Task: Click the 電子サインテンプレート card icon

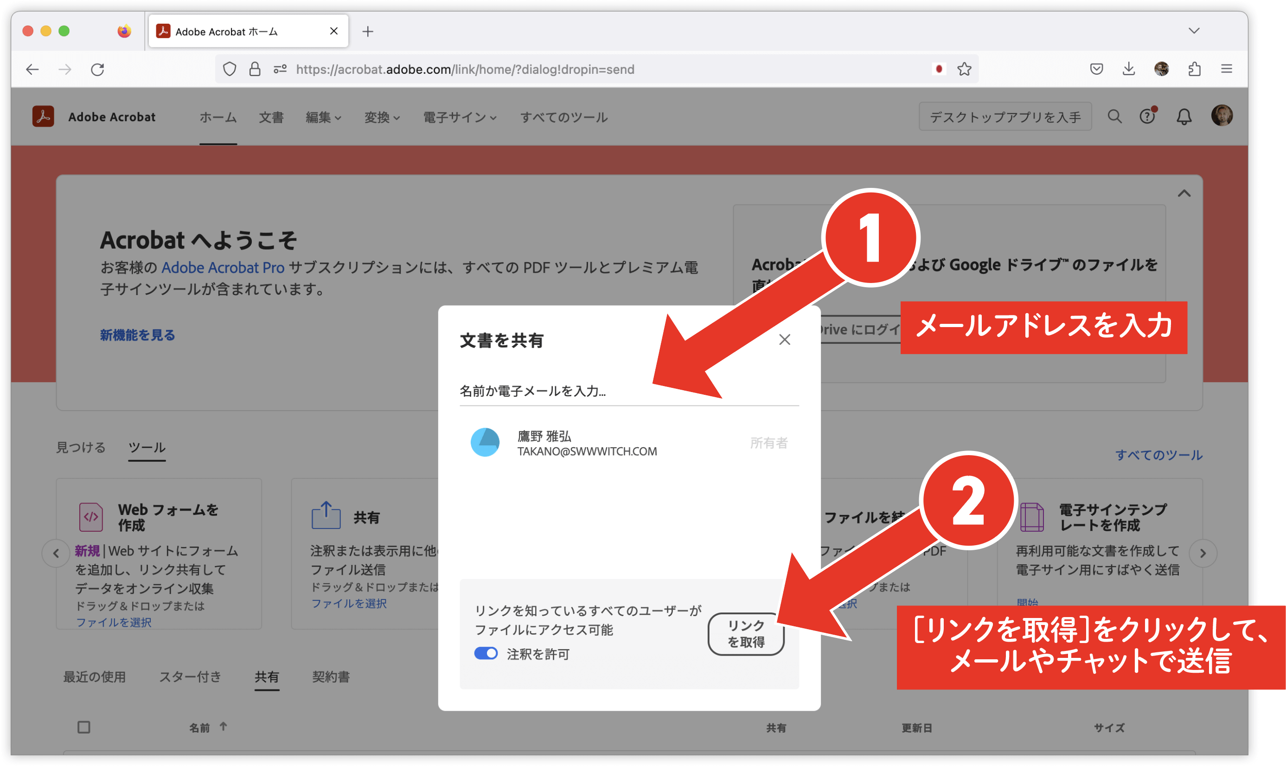Action: pyautogui.click(x=1032, y=517)
